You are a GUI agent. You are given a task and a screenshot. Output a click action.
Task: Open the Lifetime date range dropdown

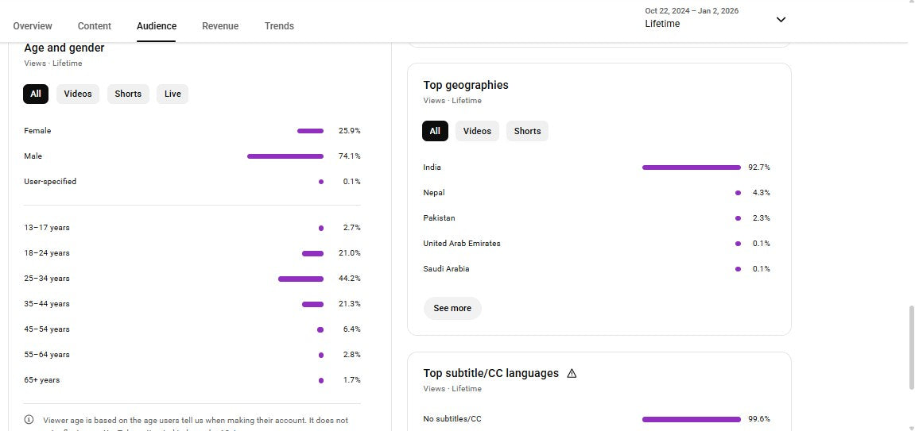781,20
